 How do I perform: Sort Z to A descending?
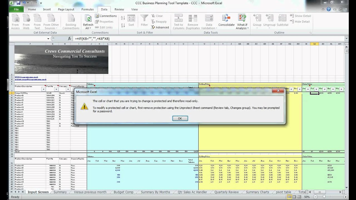point(123,25)
